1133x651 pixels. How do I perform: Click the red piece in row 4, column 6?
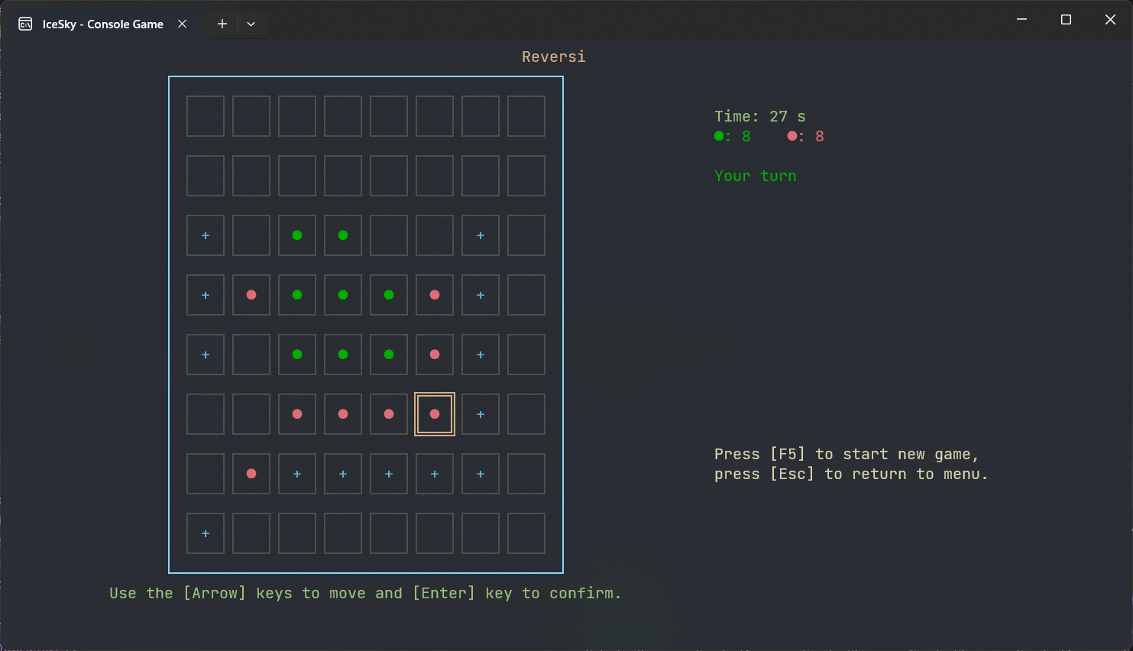click(x=435, y=295)
